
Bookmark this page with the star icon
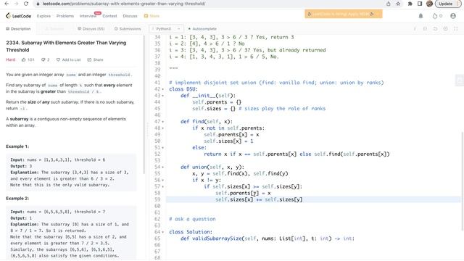coord(398,4)
